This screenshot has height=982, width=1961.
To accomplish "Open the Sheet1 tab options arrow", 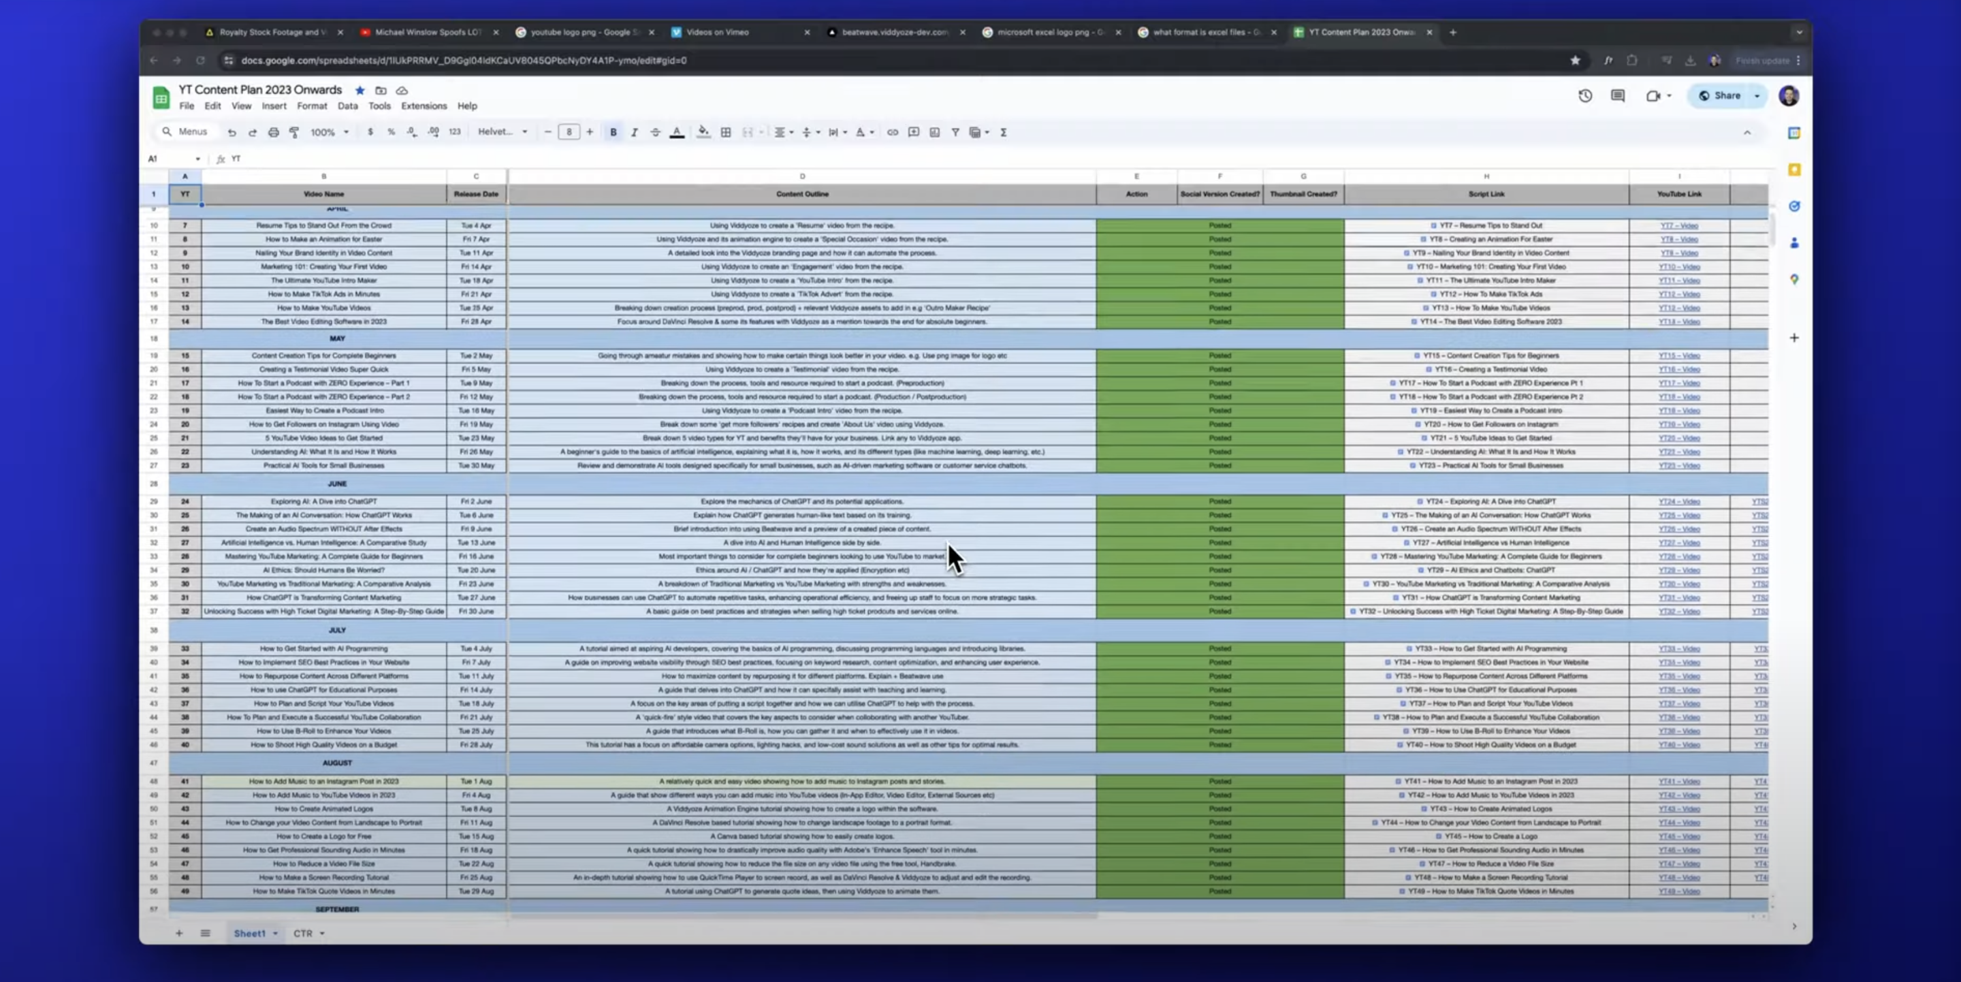I will [x=275, y=933].
